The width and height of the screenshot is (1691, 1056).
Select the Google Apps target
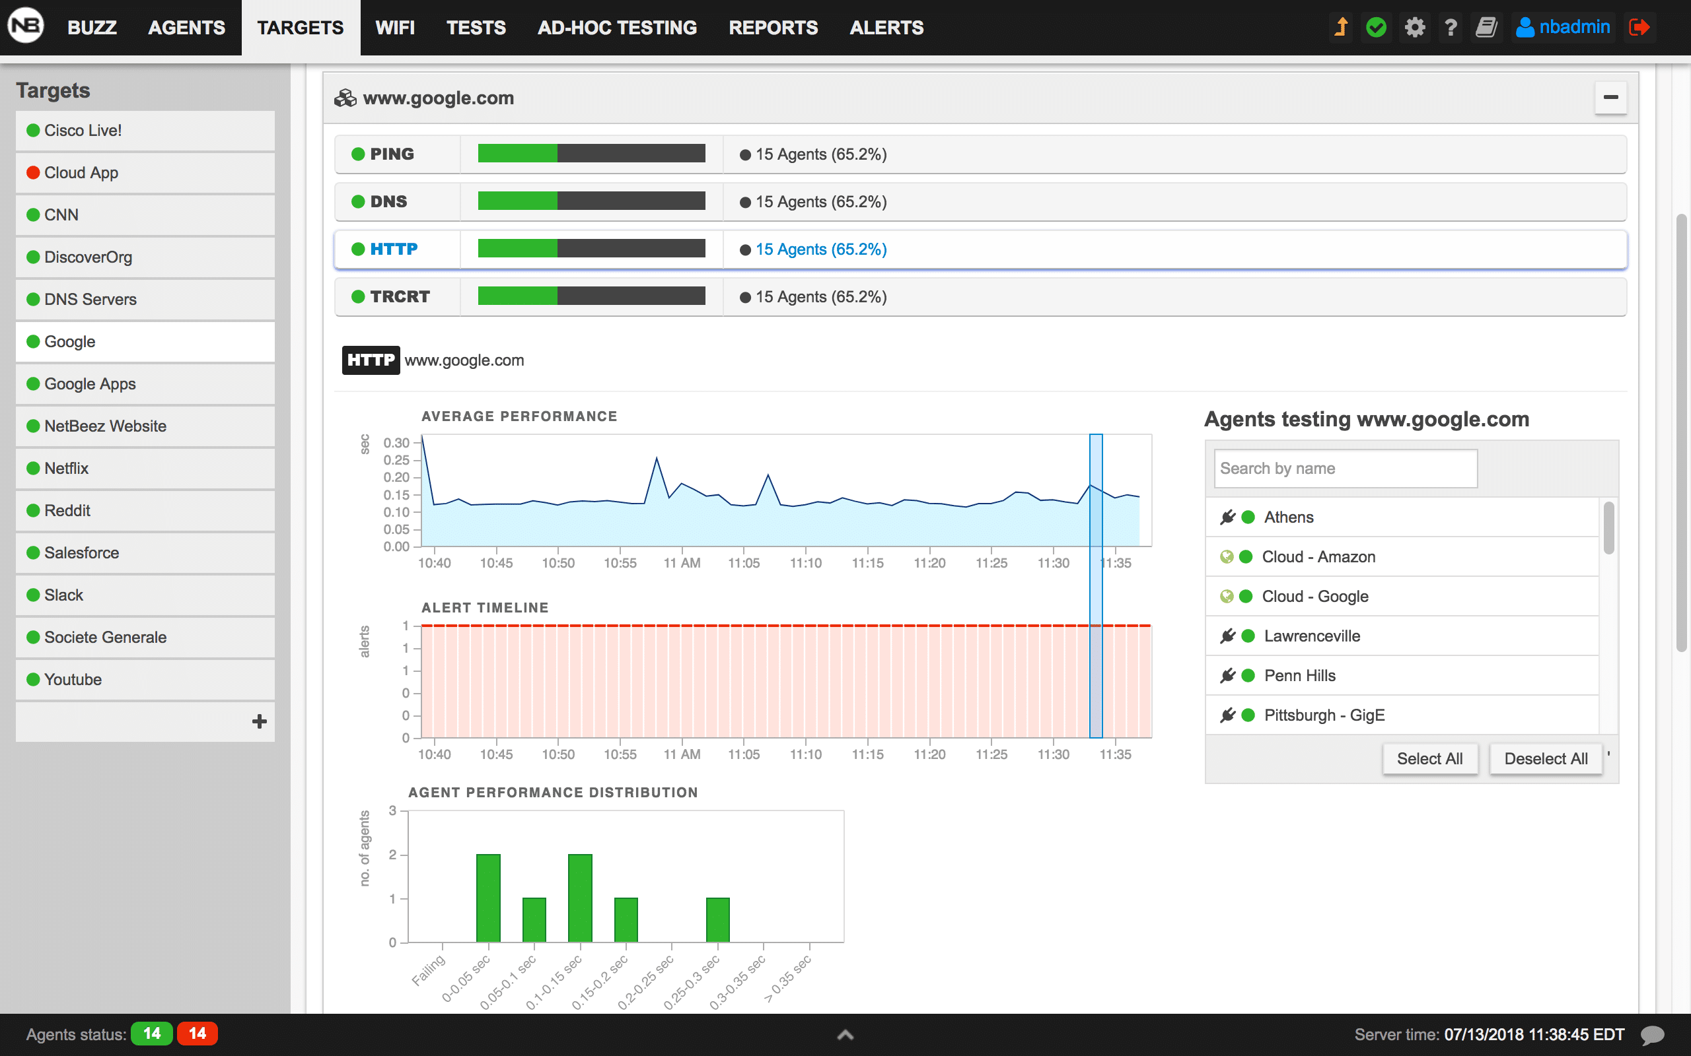145,384
